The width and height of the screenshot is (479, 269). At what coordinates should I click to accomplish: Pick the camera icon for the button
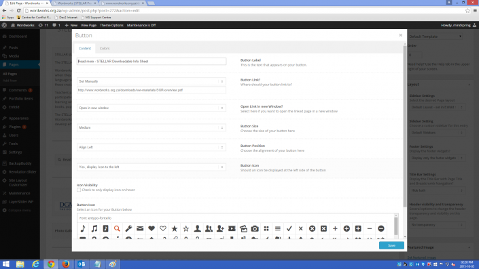click(255, 228)
